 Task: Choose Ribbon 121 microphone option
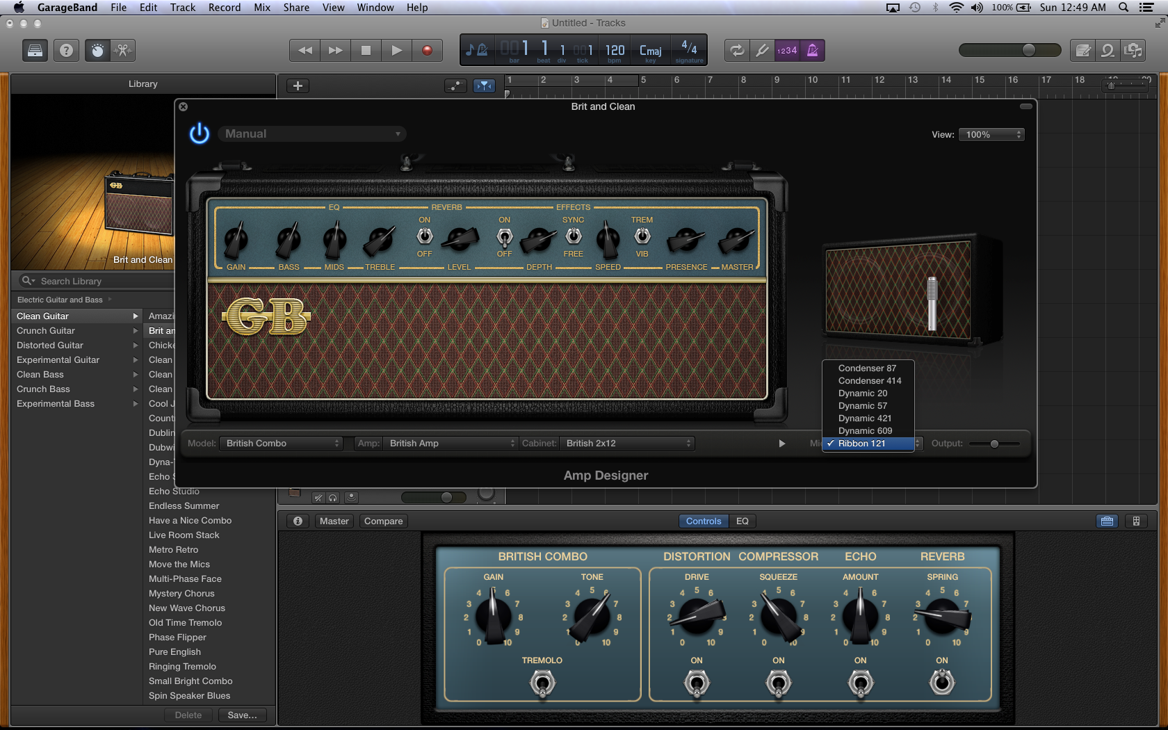click(867, 443)
